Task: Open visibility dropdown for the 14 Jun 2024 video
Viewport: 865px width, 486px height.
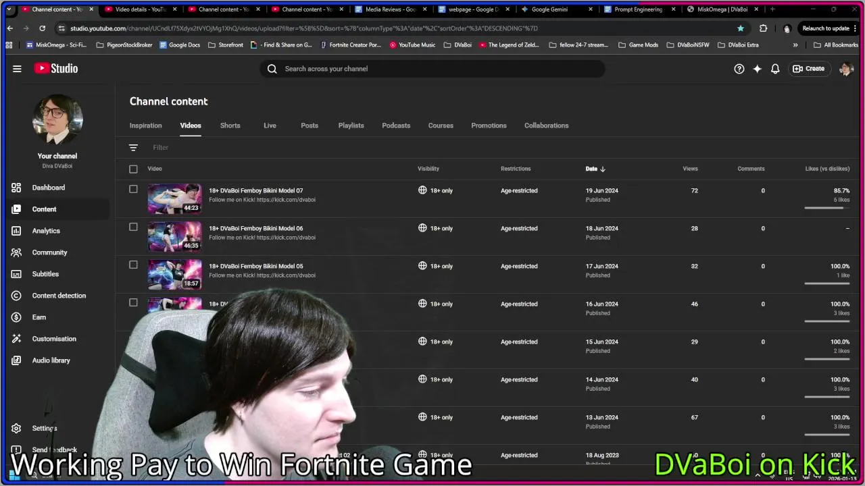Action: tap(435, 379)
